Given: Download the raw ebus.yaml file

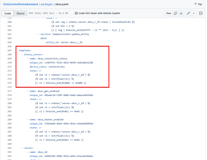Looking at the screenshot, I should (181, 13).
